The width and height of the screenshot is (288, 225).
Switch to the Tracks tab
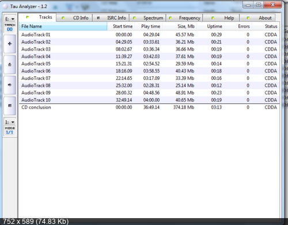38,17
